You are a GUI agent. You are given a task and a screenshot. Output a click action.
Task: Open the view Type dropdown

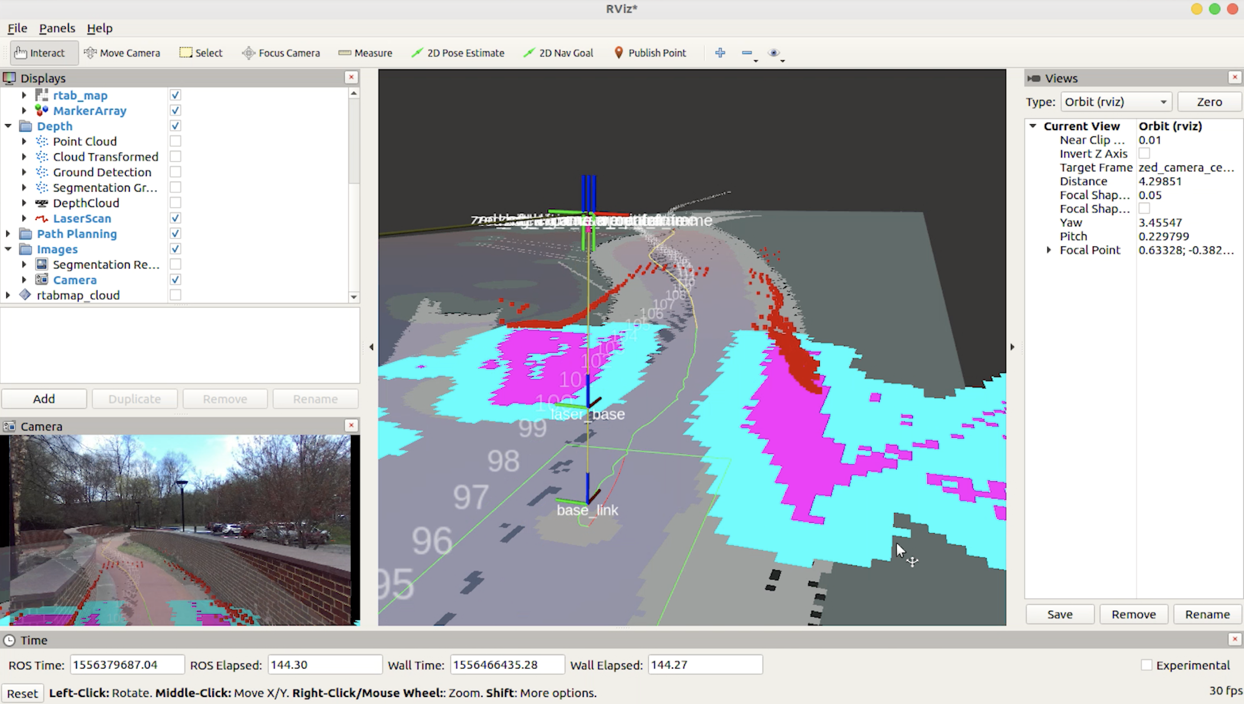pos(1116,102)
